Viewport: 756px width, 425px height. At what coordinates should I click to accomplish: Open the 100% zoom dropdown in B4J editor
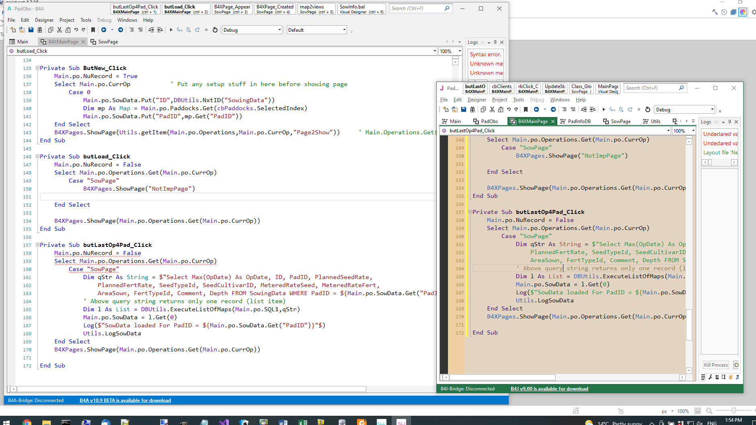pyautogui.click(x=693, y=131)
